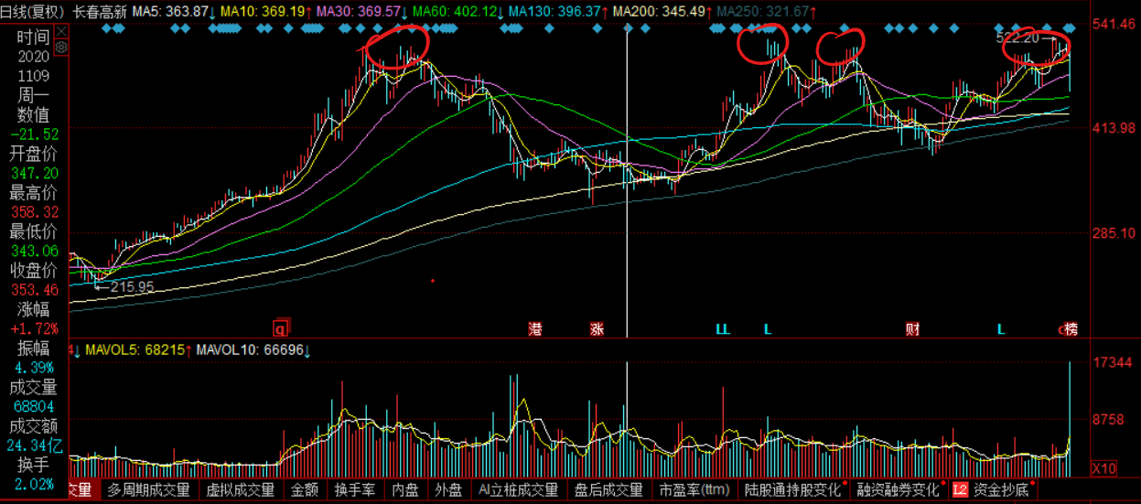Click the 日线(复权) period label
This screenshot has height=504, width=1141.
pos(33,13)
